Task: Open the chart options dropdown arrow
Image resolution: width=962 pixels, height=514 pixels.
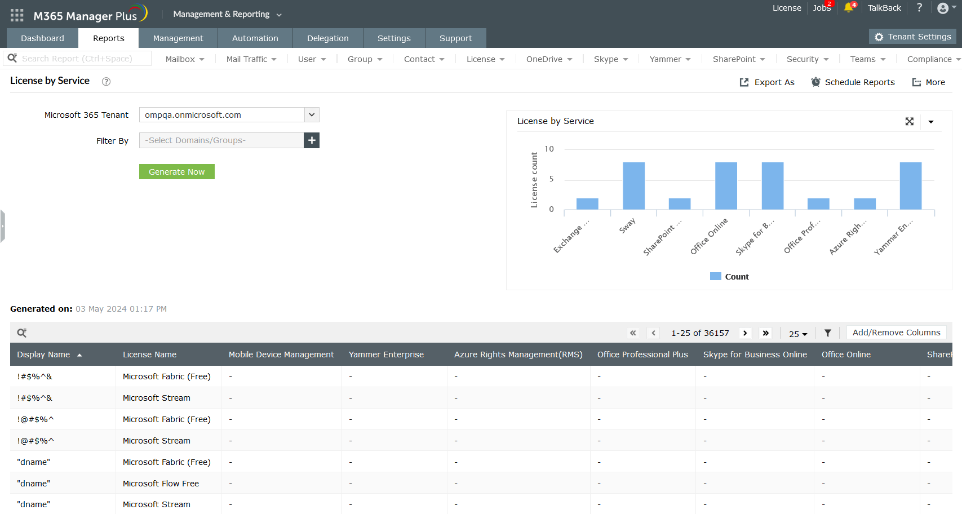Action: click(931, 122)
